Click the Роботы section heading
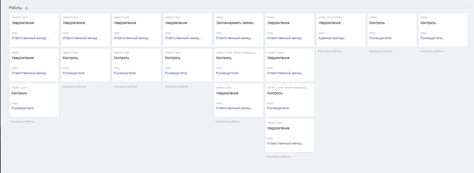Viewport: 474px width, 173px height. click(15, 8)
